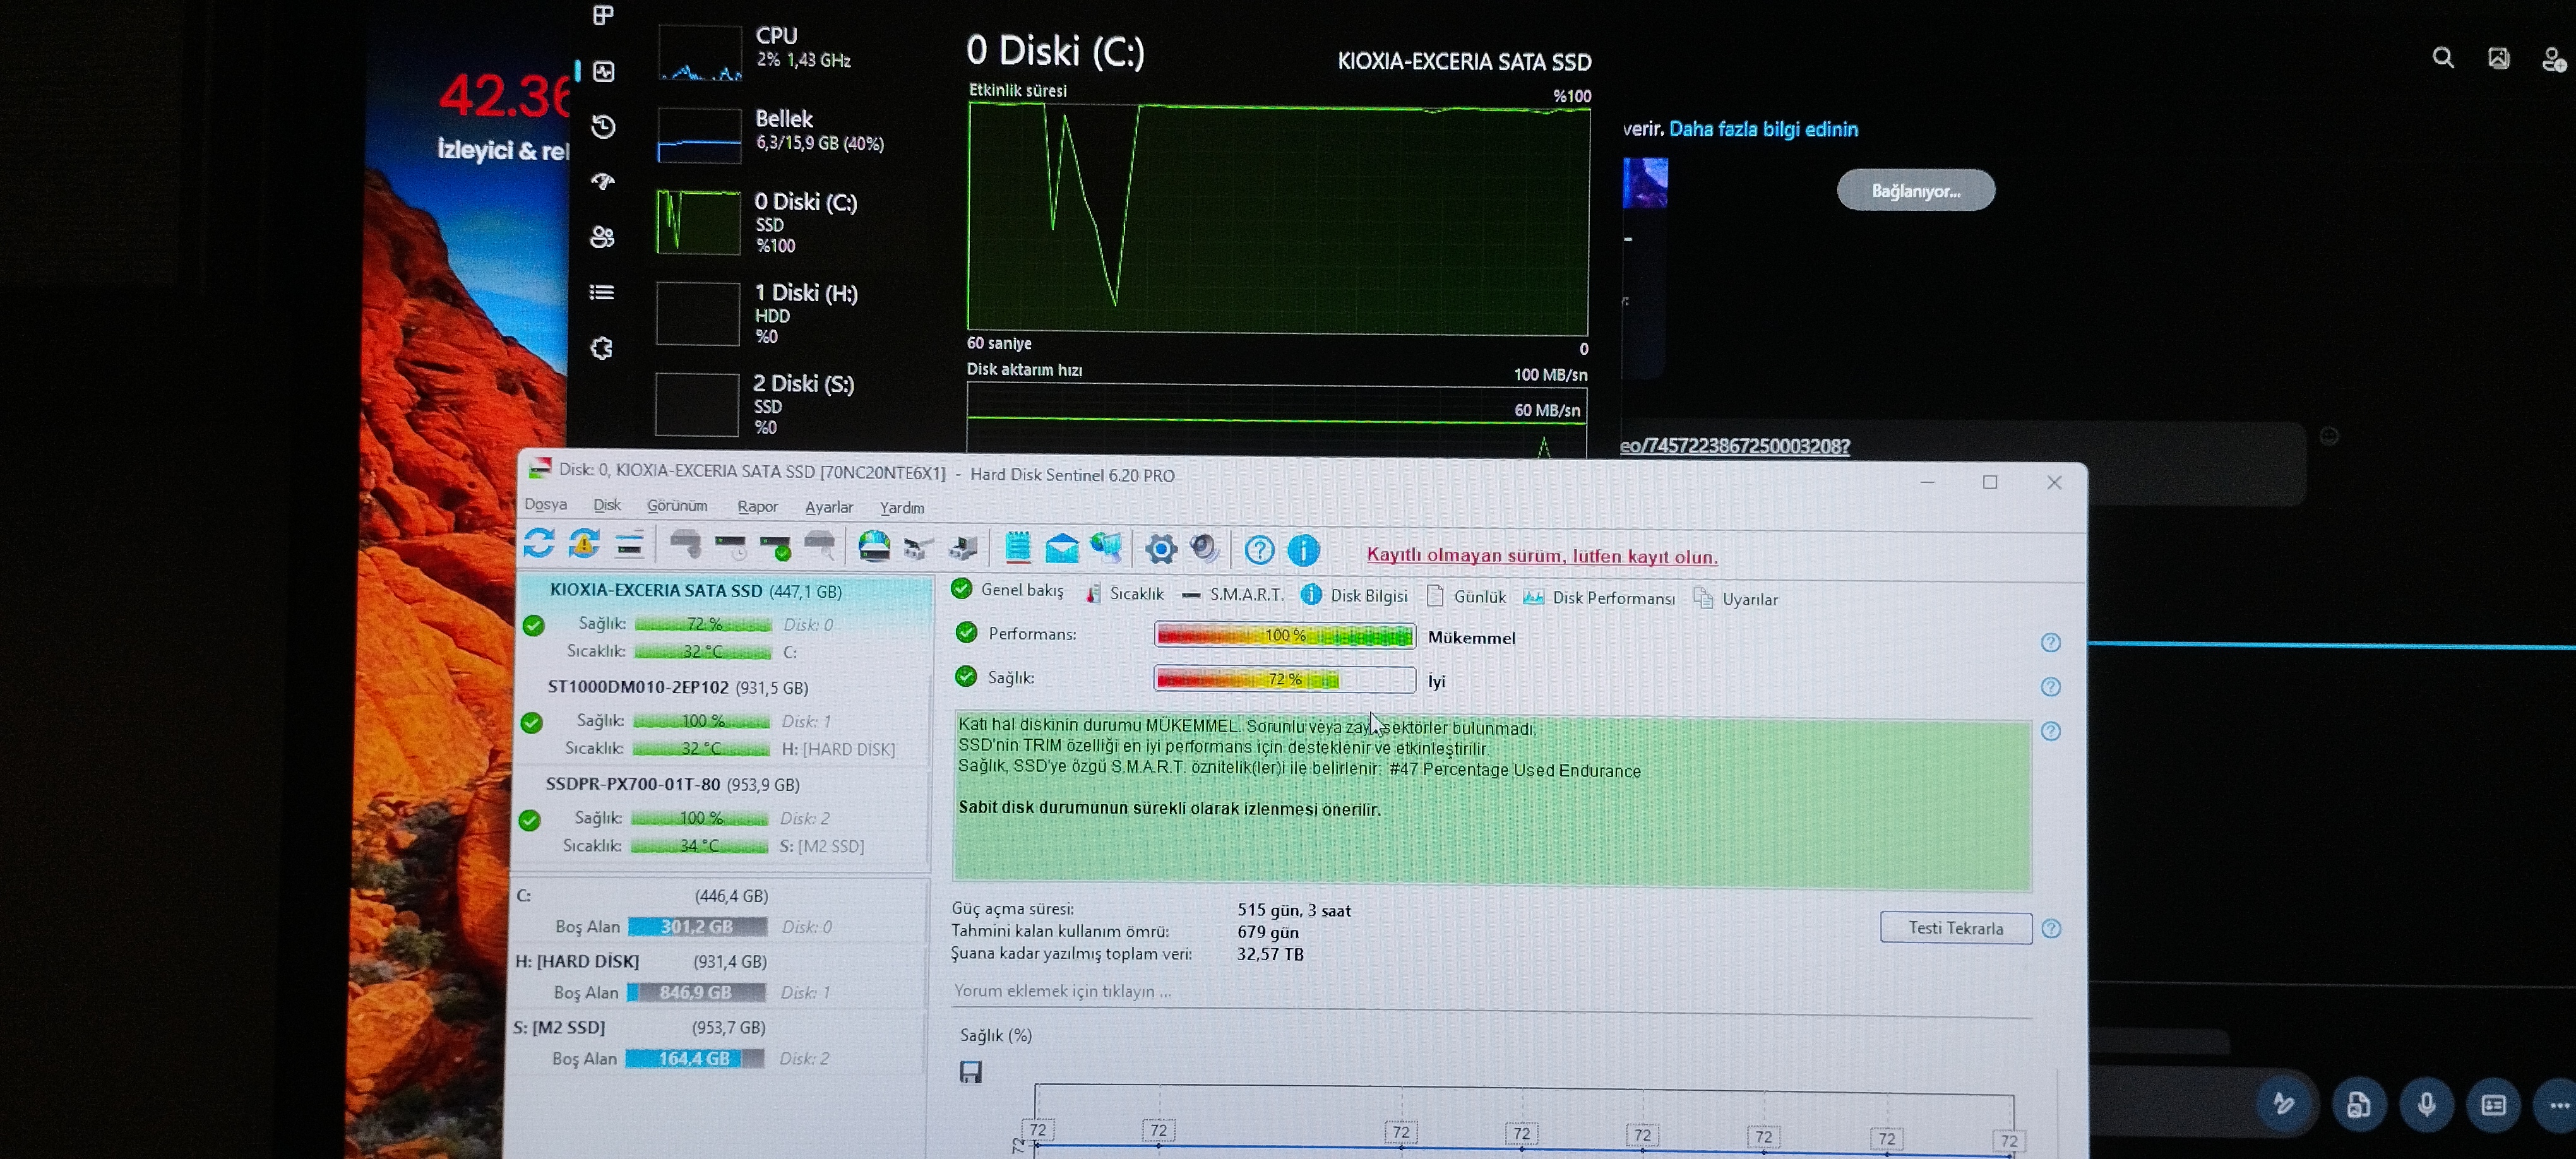This screenshot has height=1159, width=2576.
Task: Click help icon beside Testi Tekrarla button
Action: (2051, 928)
